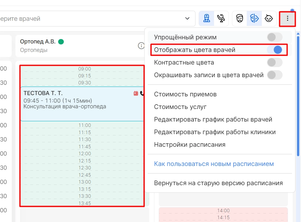Choose the 13:45 time slot
Viewport: 303px width, 222px height.
85,203
